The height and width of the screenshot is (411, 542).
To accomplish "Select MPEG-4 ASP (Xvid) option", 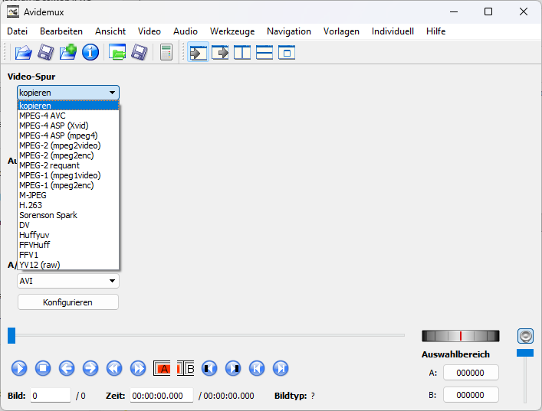I will 68,126.
